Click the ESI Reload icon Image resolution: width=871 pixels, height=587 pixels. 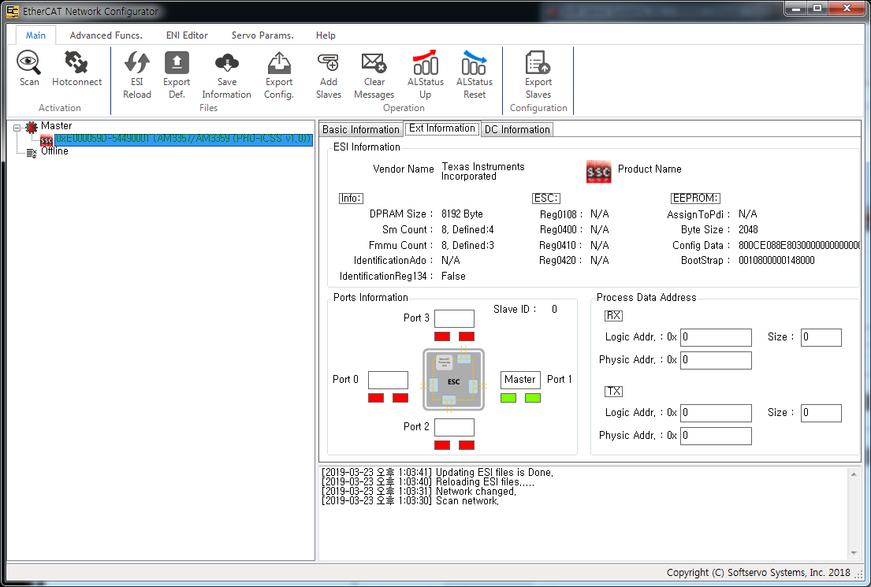pyautogui.click(x=137, y=63)
